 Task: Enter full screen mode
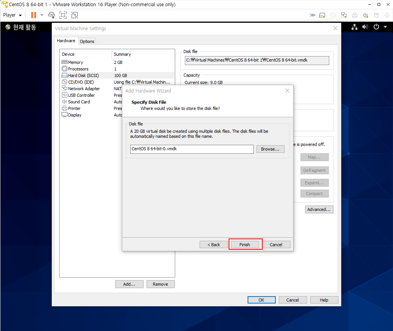pyautogui.click(x=63, y=15)
